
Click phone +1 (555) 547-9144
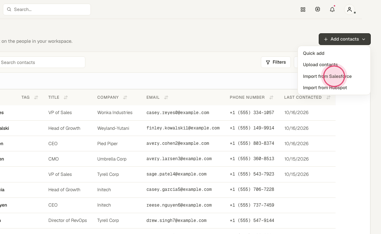point(252,220)
